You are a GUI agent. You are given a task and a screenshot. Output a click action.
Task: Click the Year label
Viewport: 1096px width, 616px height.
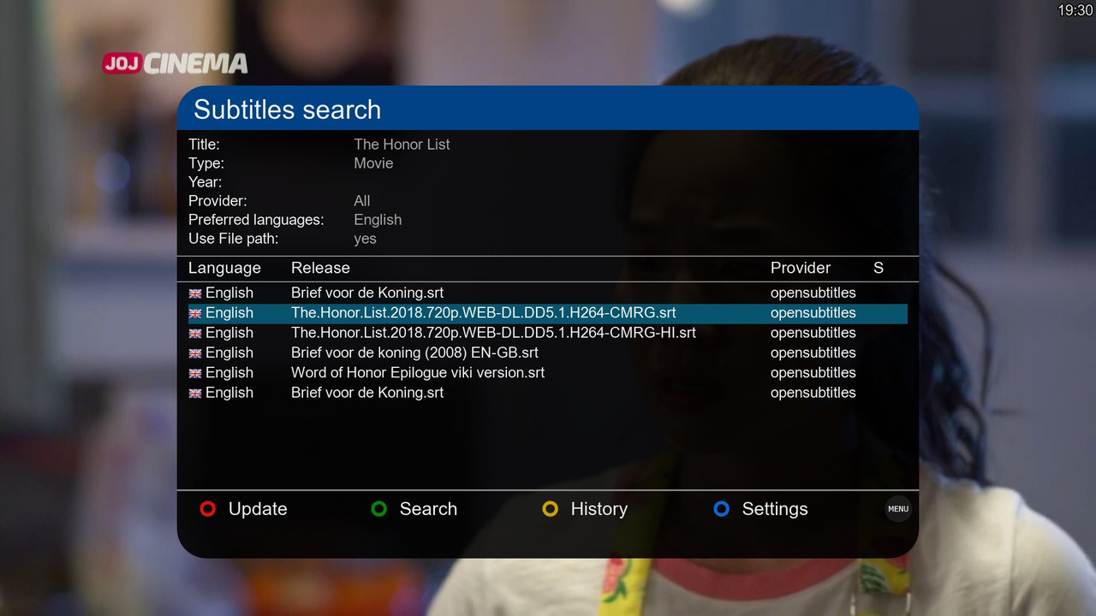[x=205, y=182]
